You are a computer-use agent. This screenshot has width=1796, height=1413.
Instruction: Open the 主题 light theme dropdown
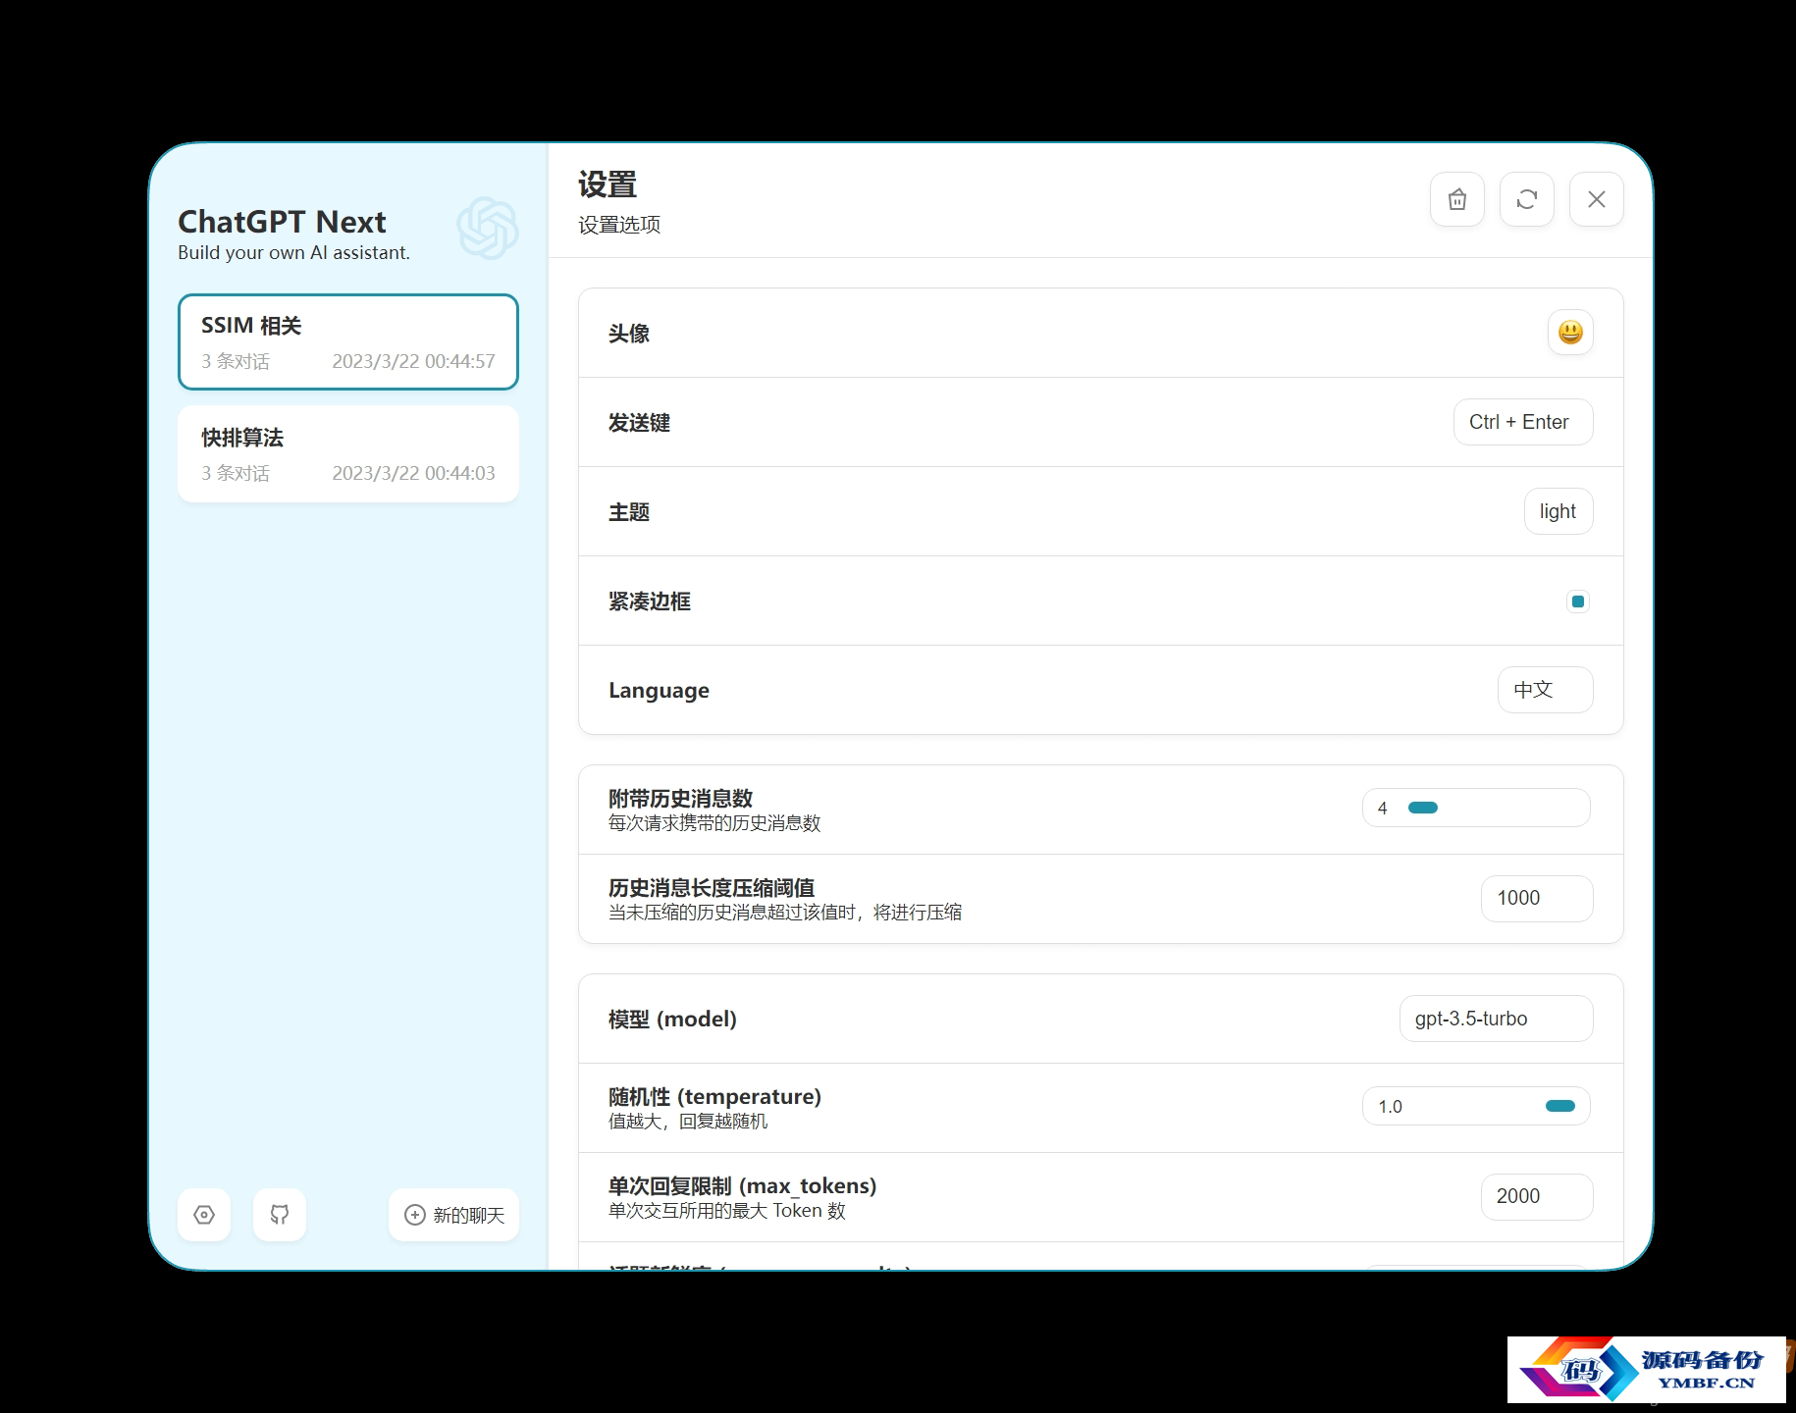(1558, 511)
